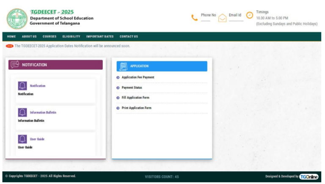
Task: Click the black User Guide caption text
Action: pyautogui.click(x=25, y=148)
